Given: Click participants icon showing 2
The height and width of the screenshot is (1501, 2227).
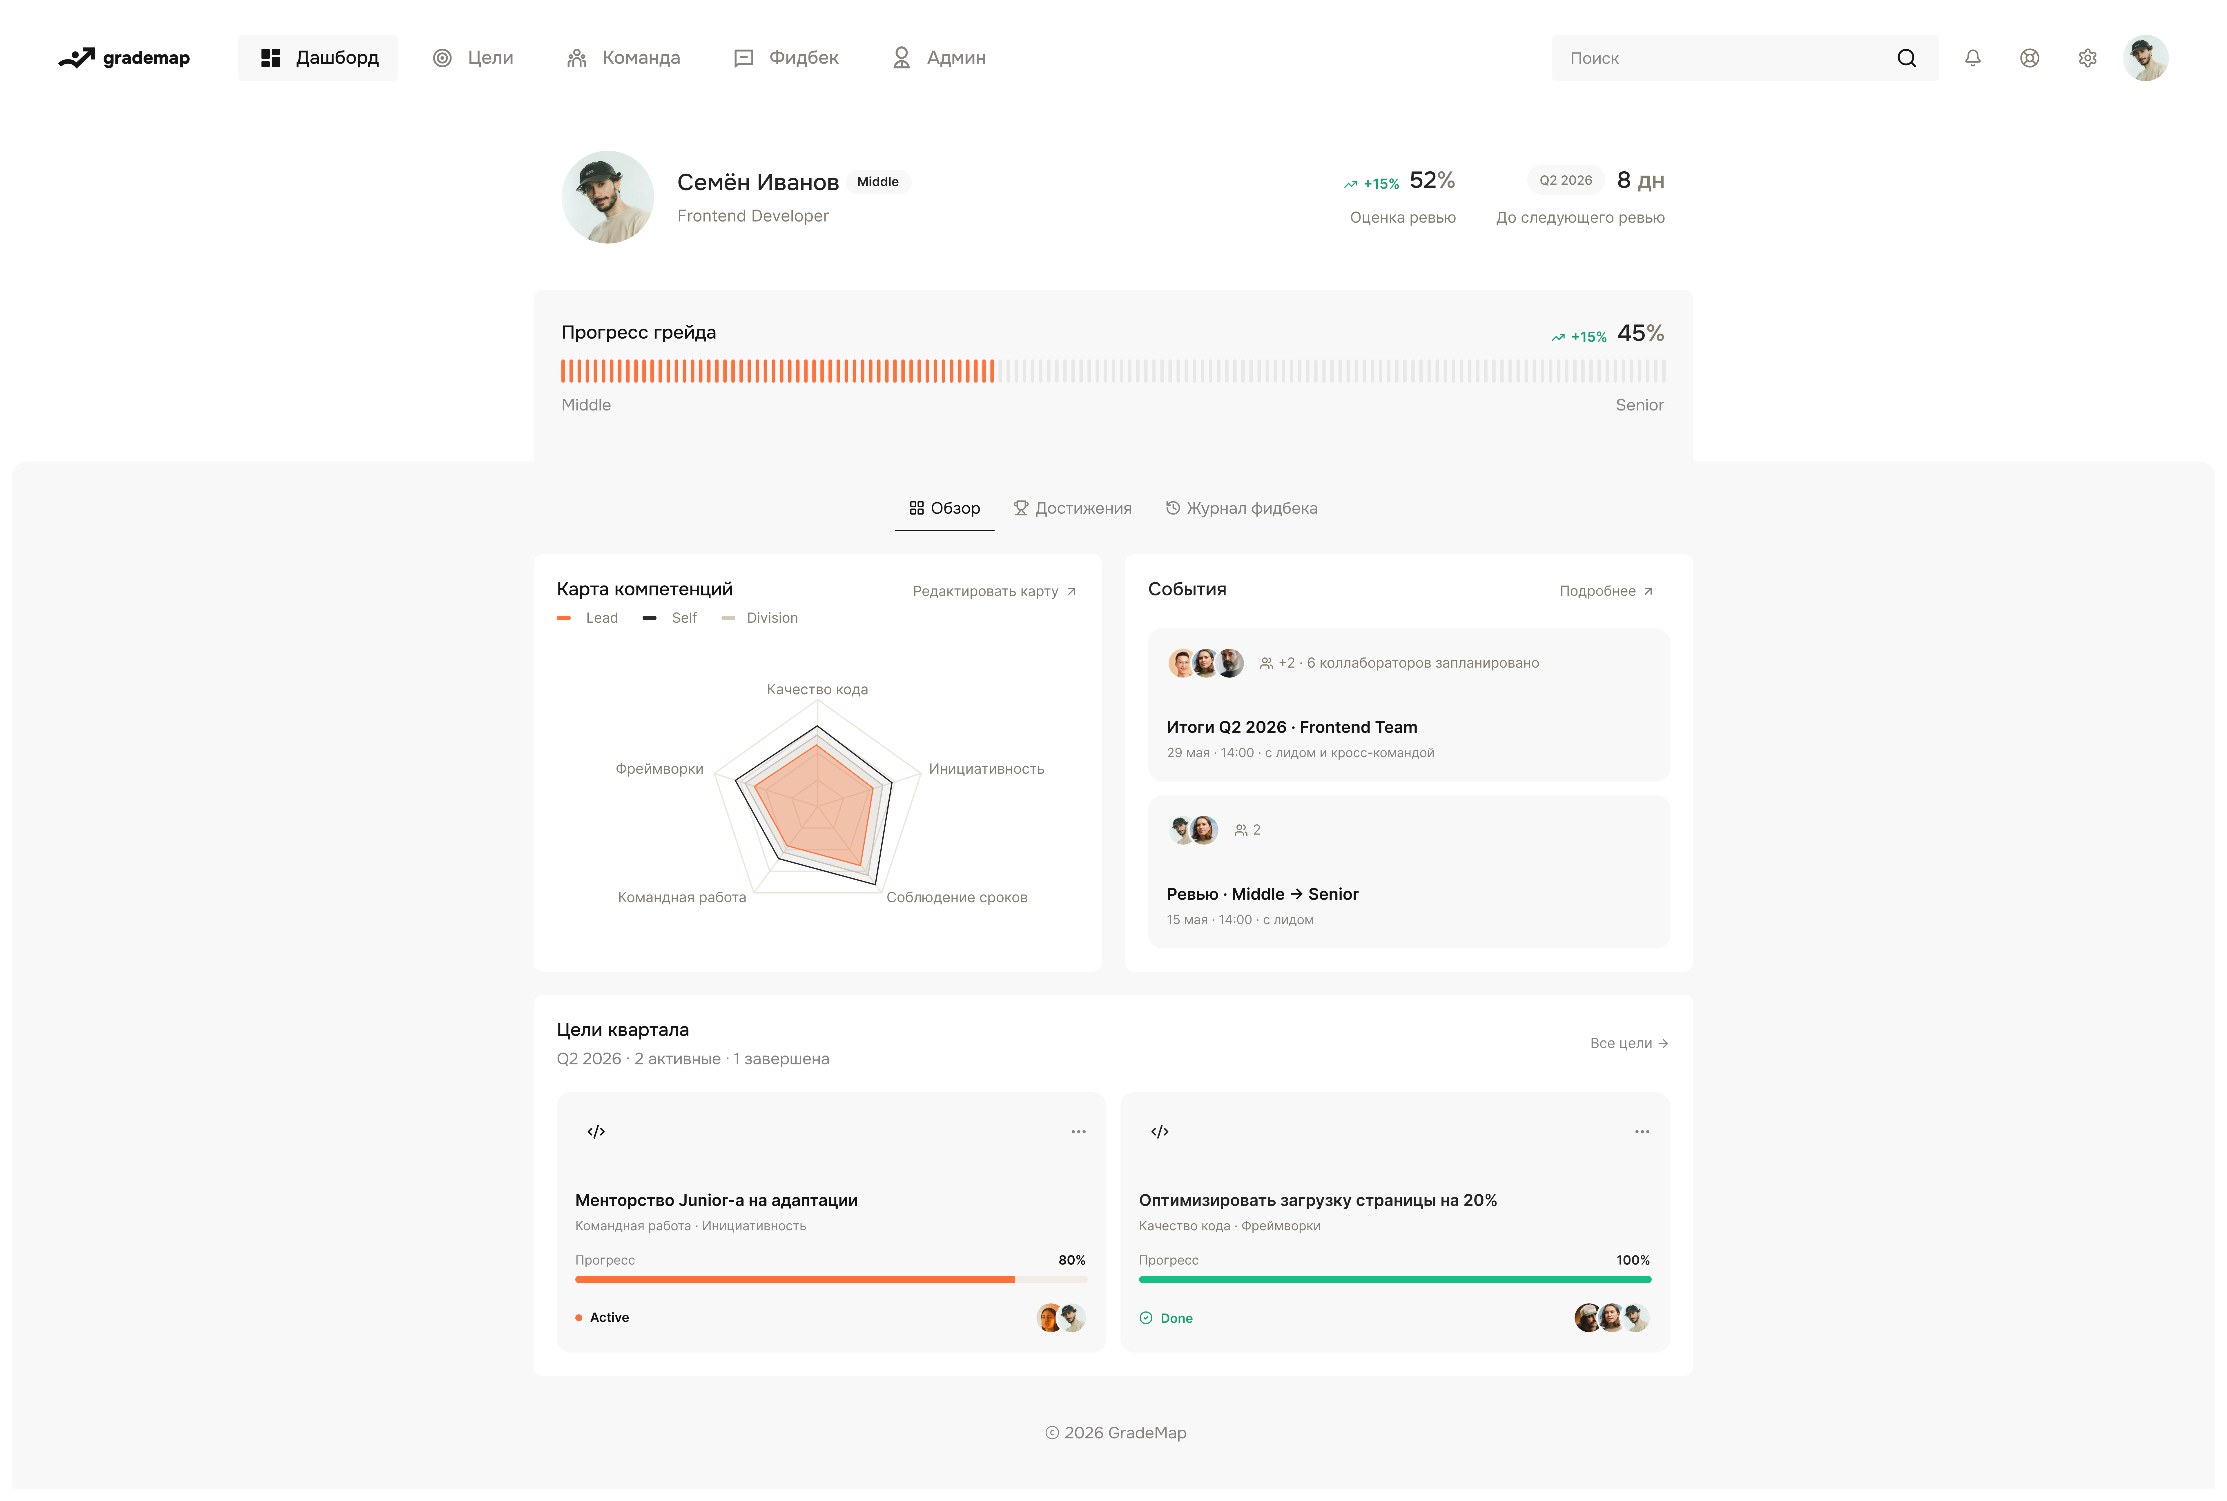Looking at the screenshot, I should click(x=1241, y=830).
